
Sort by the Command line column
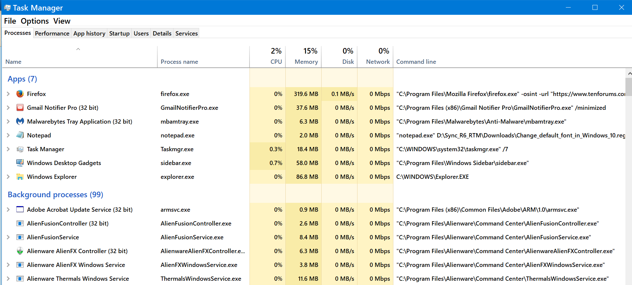416,61
